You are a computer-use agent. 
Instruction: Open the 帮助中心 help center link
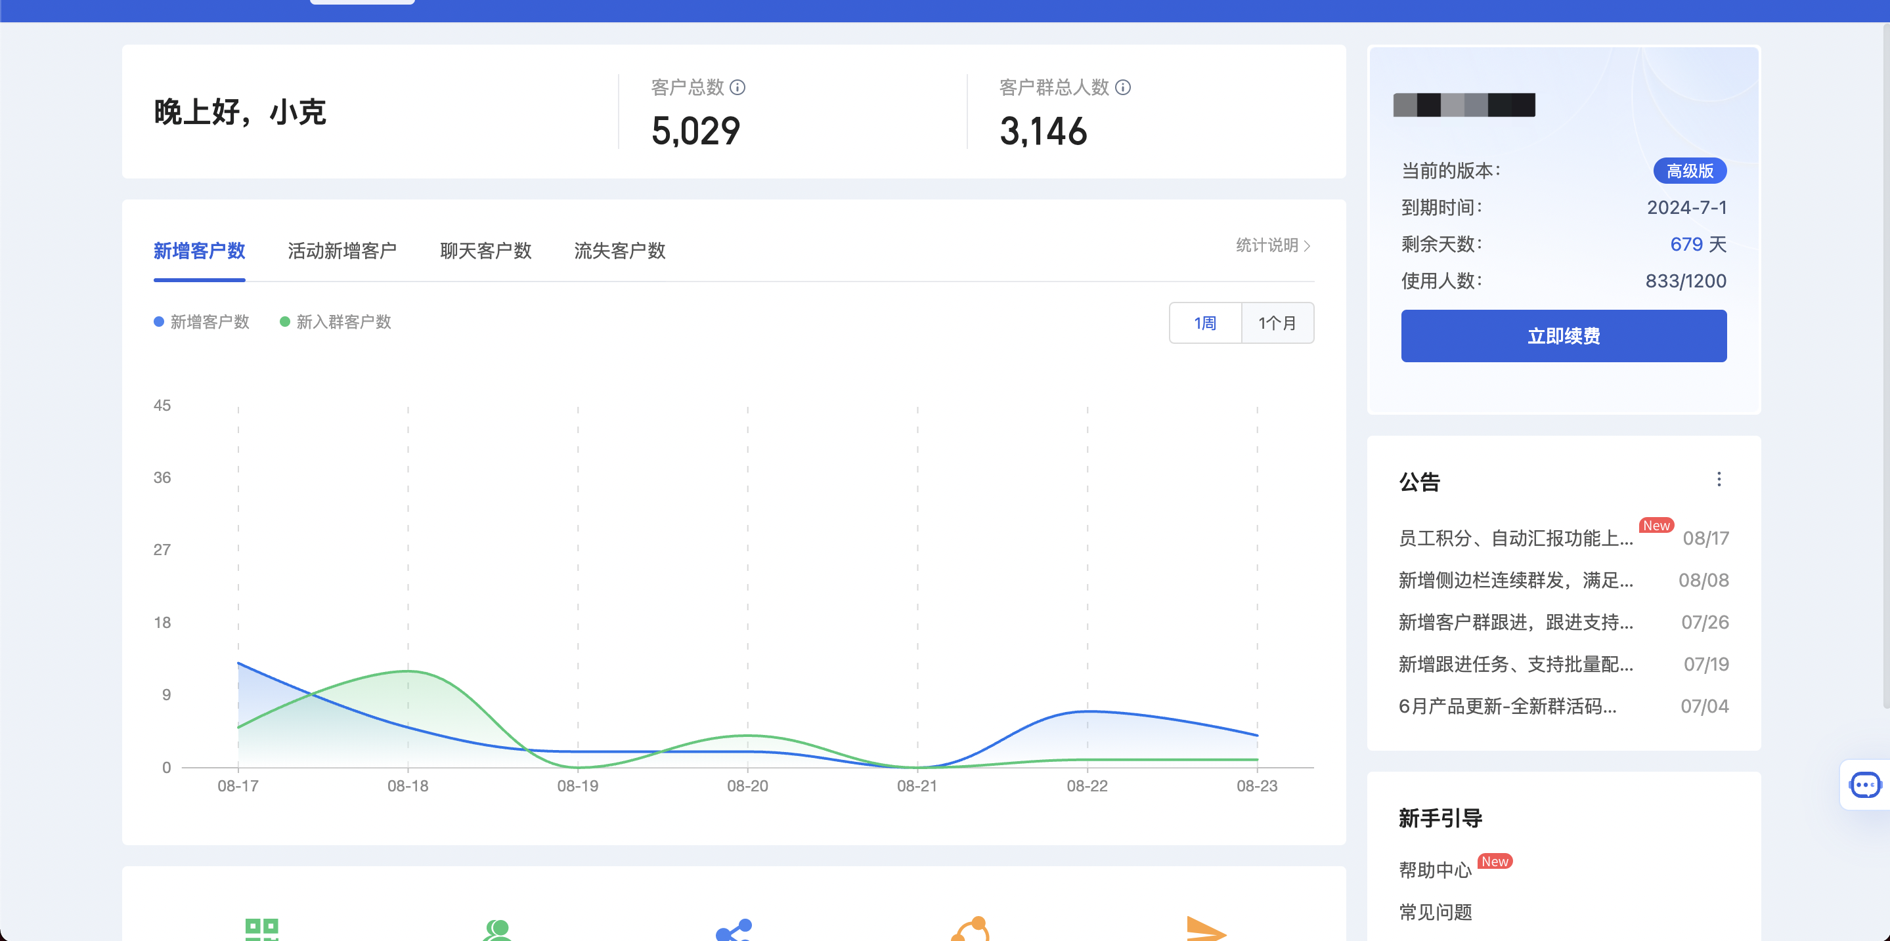(1435, 870)
